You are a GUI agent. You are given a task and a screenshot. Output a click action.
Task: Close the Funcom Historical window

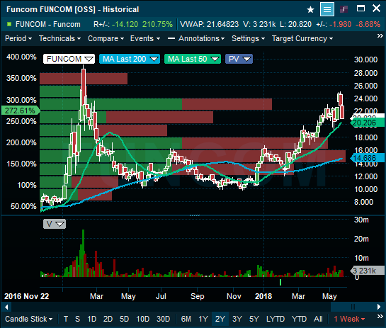(x=376, y=9)
